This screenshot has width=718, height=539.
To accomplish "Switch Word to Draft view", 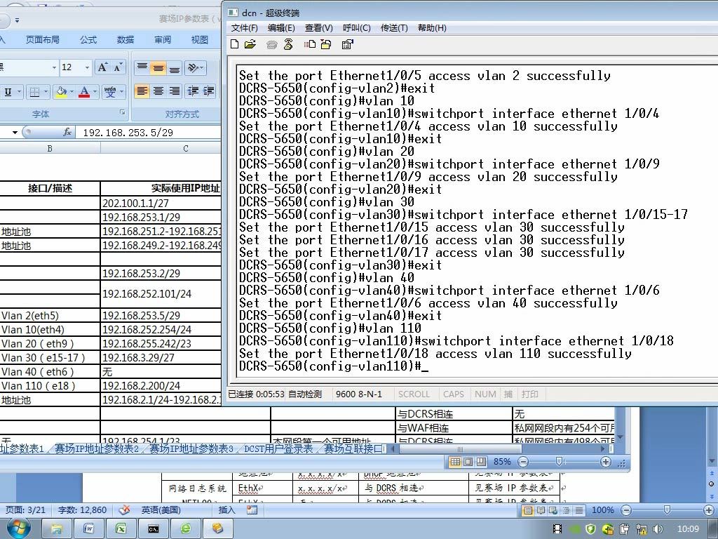I will (578, 510).
